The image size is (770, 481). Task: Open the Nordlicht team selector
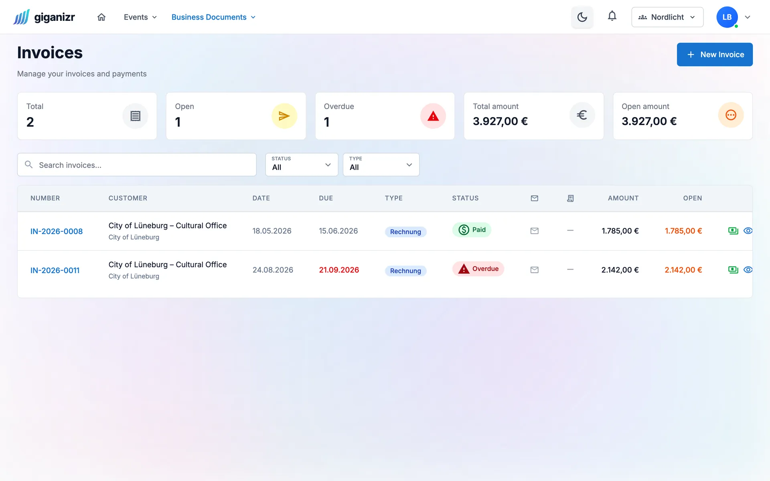(667, 17)
